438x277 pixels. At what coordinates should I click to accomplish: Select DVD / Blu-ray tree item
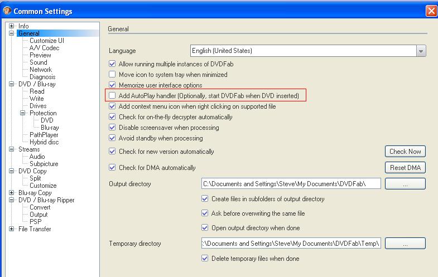(x=37, y=84)
